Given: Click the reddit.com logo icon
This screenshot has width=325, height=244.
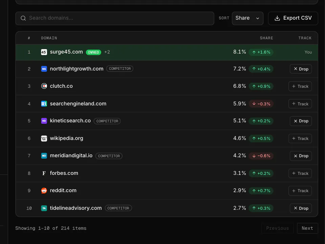Looking at the screenshot, I should click(44, 190).
